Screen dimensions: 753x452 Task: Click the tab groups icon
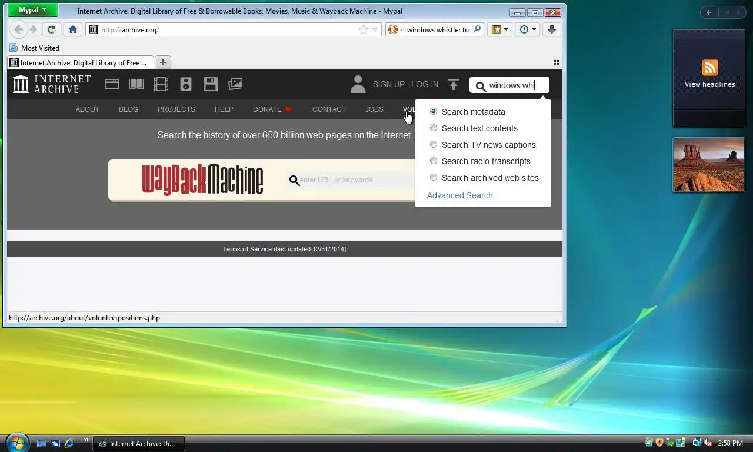point(556,62)
